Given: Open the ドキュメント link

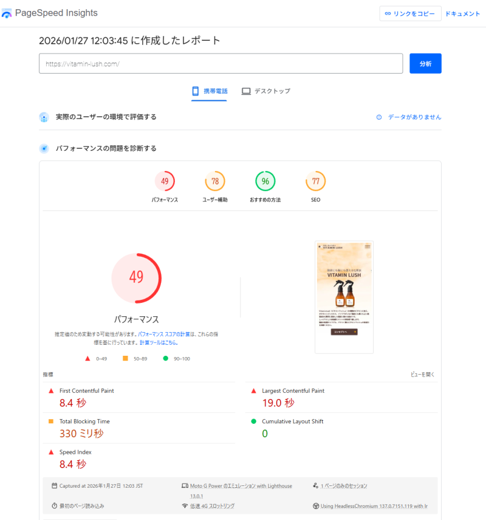Looking at the screenshot, I should point(462,13).
